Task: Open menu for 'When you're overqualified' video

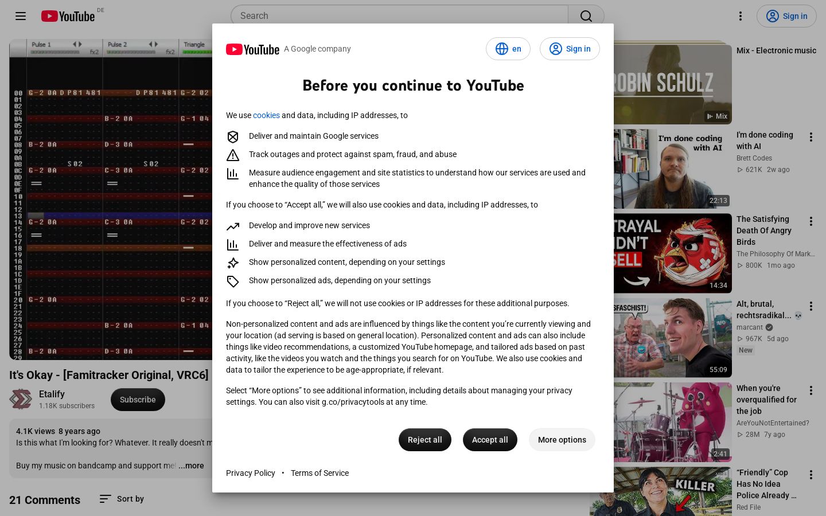Action: (811, 390)
